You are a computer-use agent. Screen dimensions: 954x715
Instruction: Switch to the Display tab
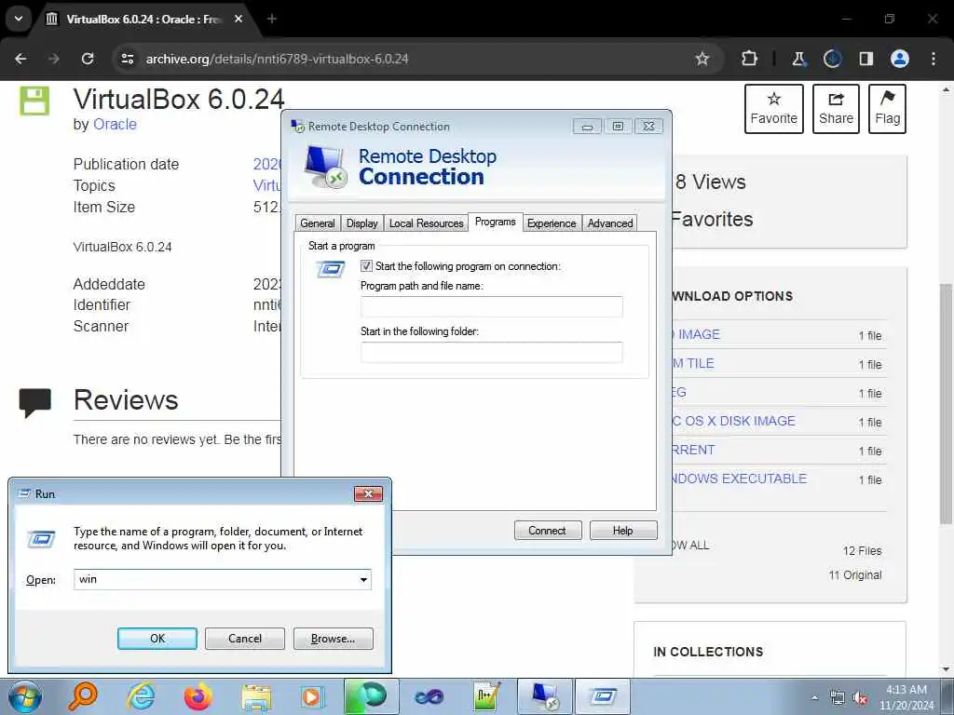point(362,223)
